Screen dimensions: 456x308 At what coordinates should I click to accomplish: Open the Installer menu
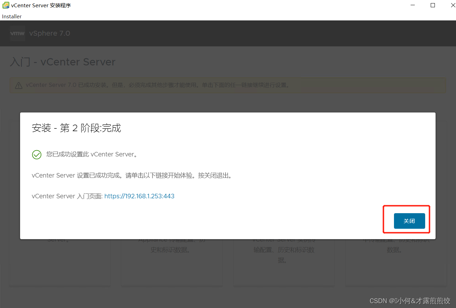(x=12, y=16)
